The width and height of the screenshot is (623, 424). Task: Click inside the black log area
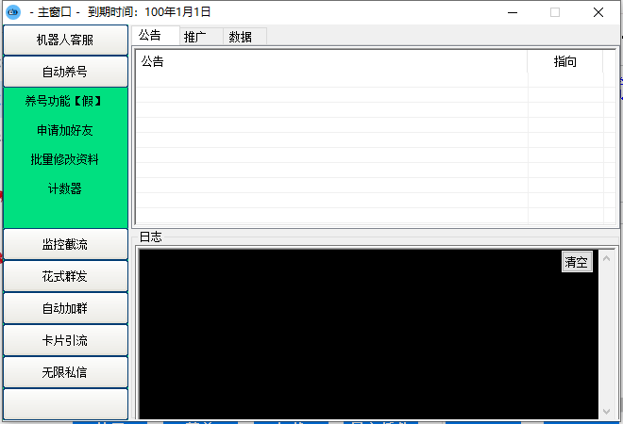pos(368,334)
